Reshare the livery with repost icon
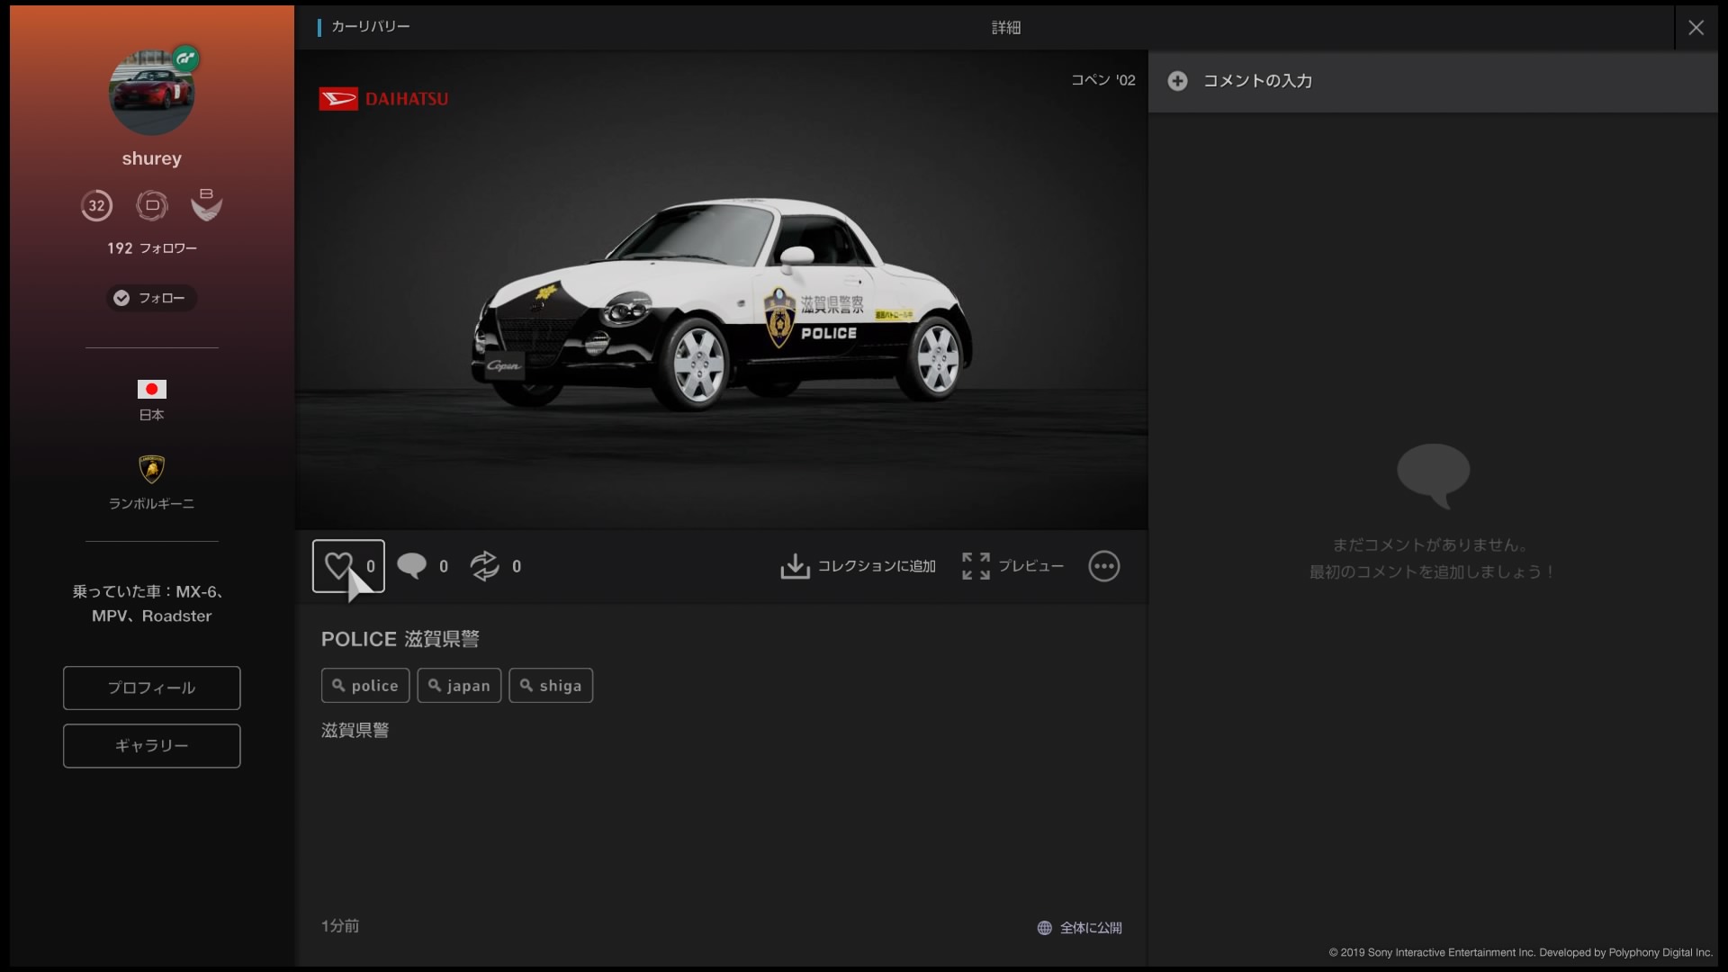 [x=484, y=565]
